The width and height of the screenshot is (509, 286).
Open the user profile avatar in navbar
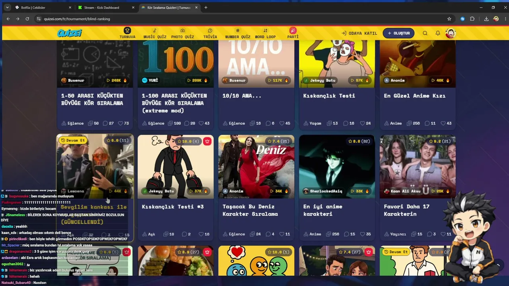coord(451,33)
